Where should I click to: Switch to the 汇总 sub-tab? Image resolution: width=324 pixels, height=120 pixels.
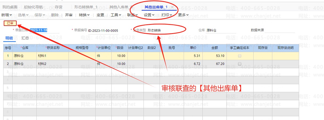point(25,38)
